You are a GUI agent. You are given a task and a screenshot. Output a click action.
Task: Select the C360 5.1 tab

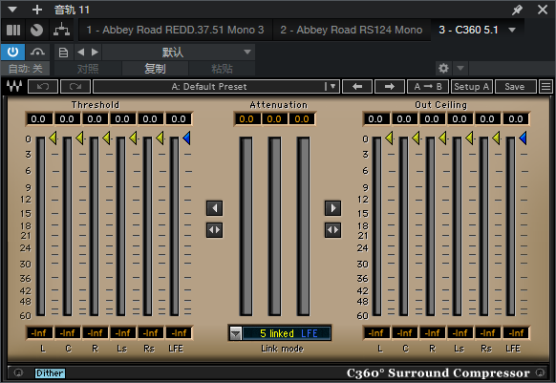coord(468,30)
